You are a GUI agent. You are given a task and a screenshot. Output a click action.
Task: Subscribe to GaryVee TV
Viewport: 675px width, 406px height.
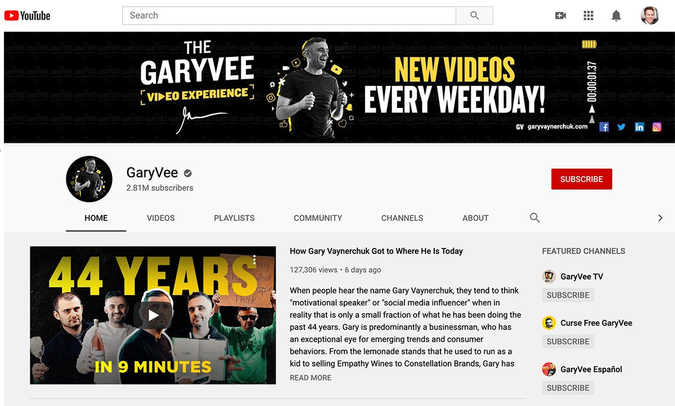(568, 295)
